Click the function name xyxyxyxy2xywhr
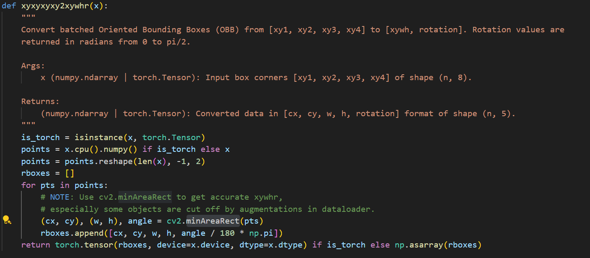Image resolution: width=590 pixels, height=258 pixels. (x=55, y=6)
